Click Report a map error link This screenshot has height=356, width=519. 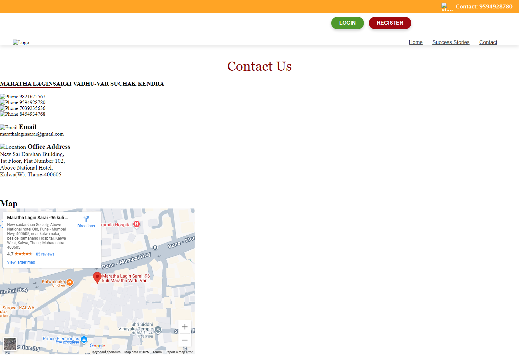coord(179,352)
